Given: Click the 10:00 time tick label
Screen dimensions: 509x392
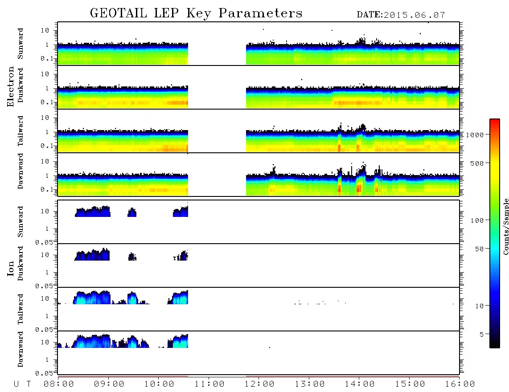Looking at the screenshot, I should (x=160, y=384).
